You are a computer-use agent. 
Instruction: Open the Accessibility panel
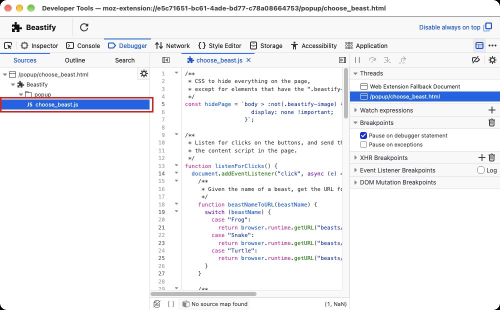(x=314, y=45)
